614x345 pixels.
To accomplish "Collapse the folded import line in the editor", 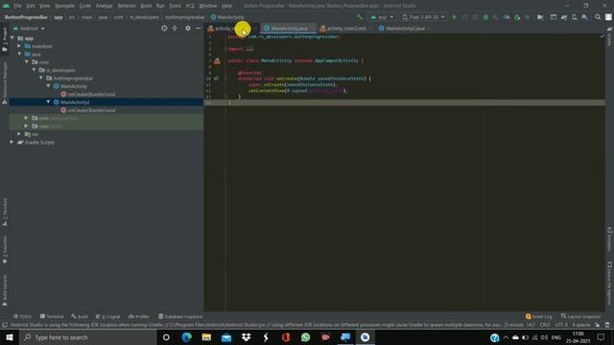I will pos(226,49).
